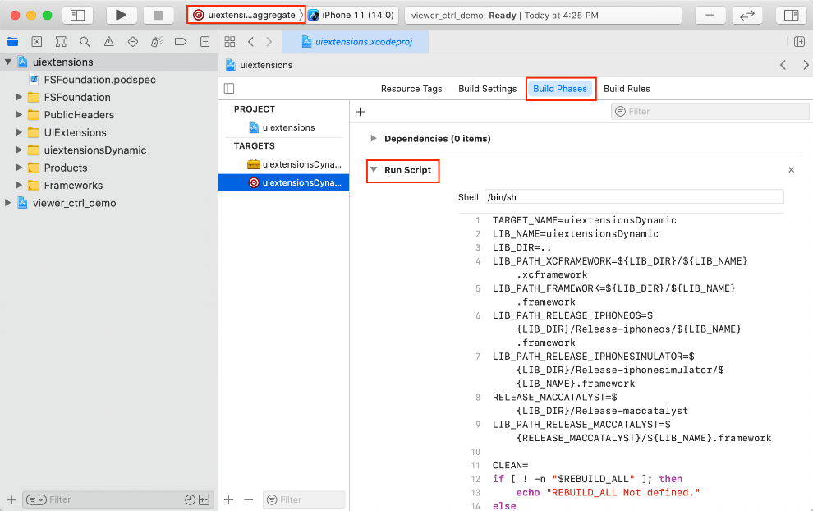Viewport: 813px width, 511px height.
Task: Toggle the navigator sidebar visibility
Action: click(x=78, y=15)
